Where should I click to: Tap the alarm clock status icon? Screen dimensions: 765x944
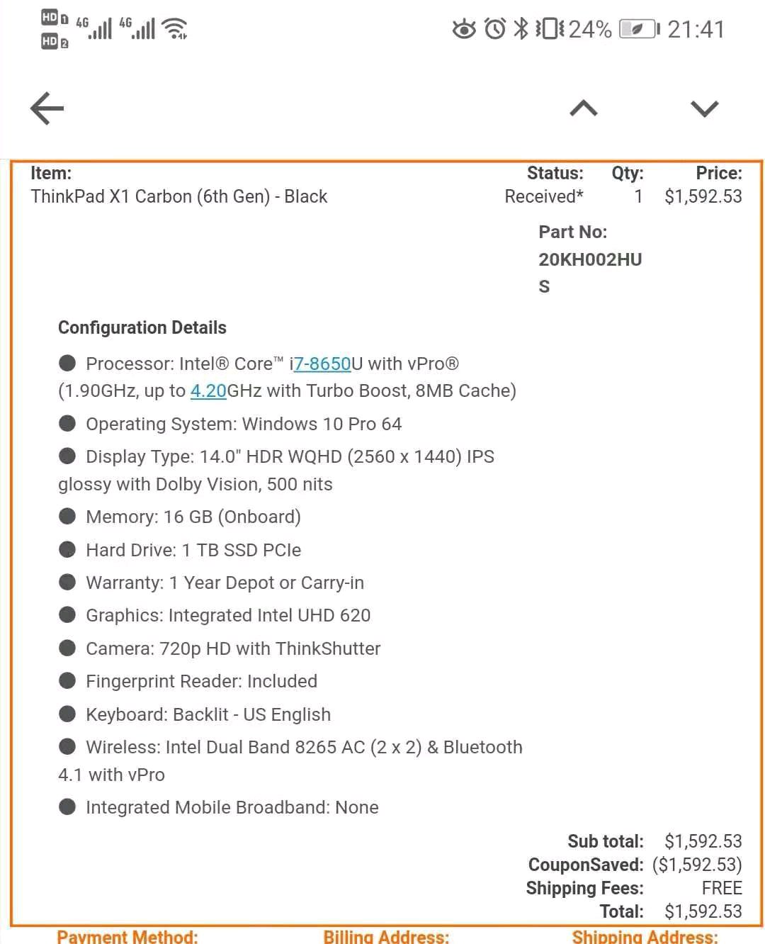[495, 29]
